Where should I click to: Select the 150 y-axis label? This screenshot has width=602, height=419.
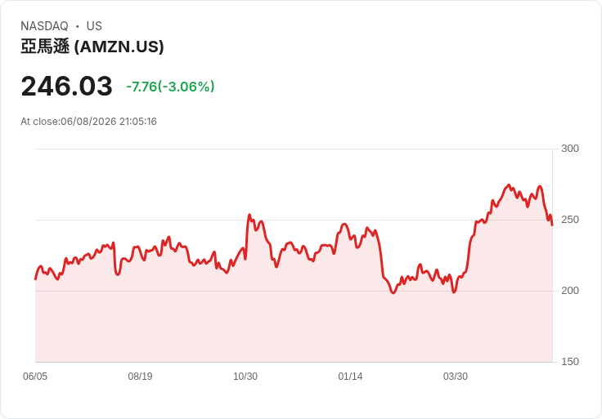(x=570, y=362)
